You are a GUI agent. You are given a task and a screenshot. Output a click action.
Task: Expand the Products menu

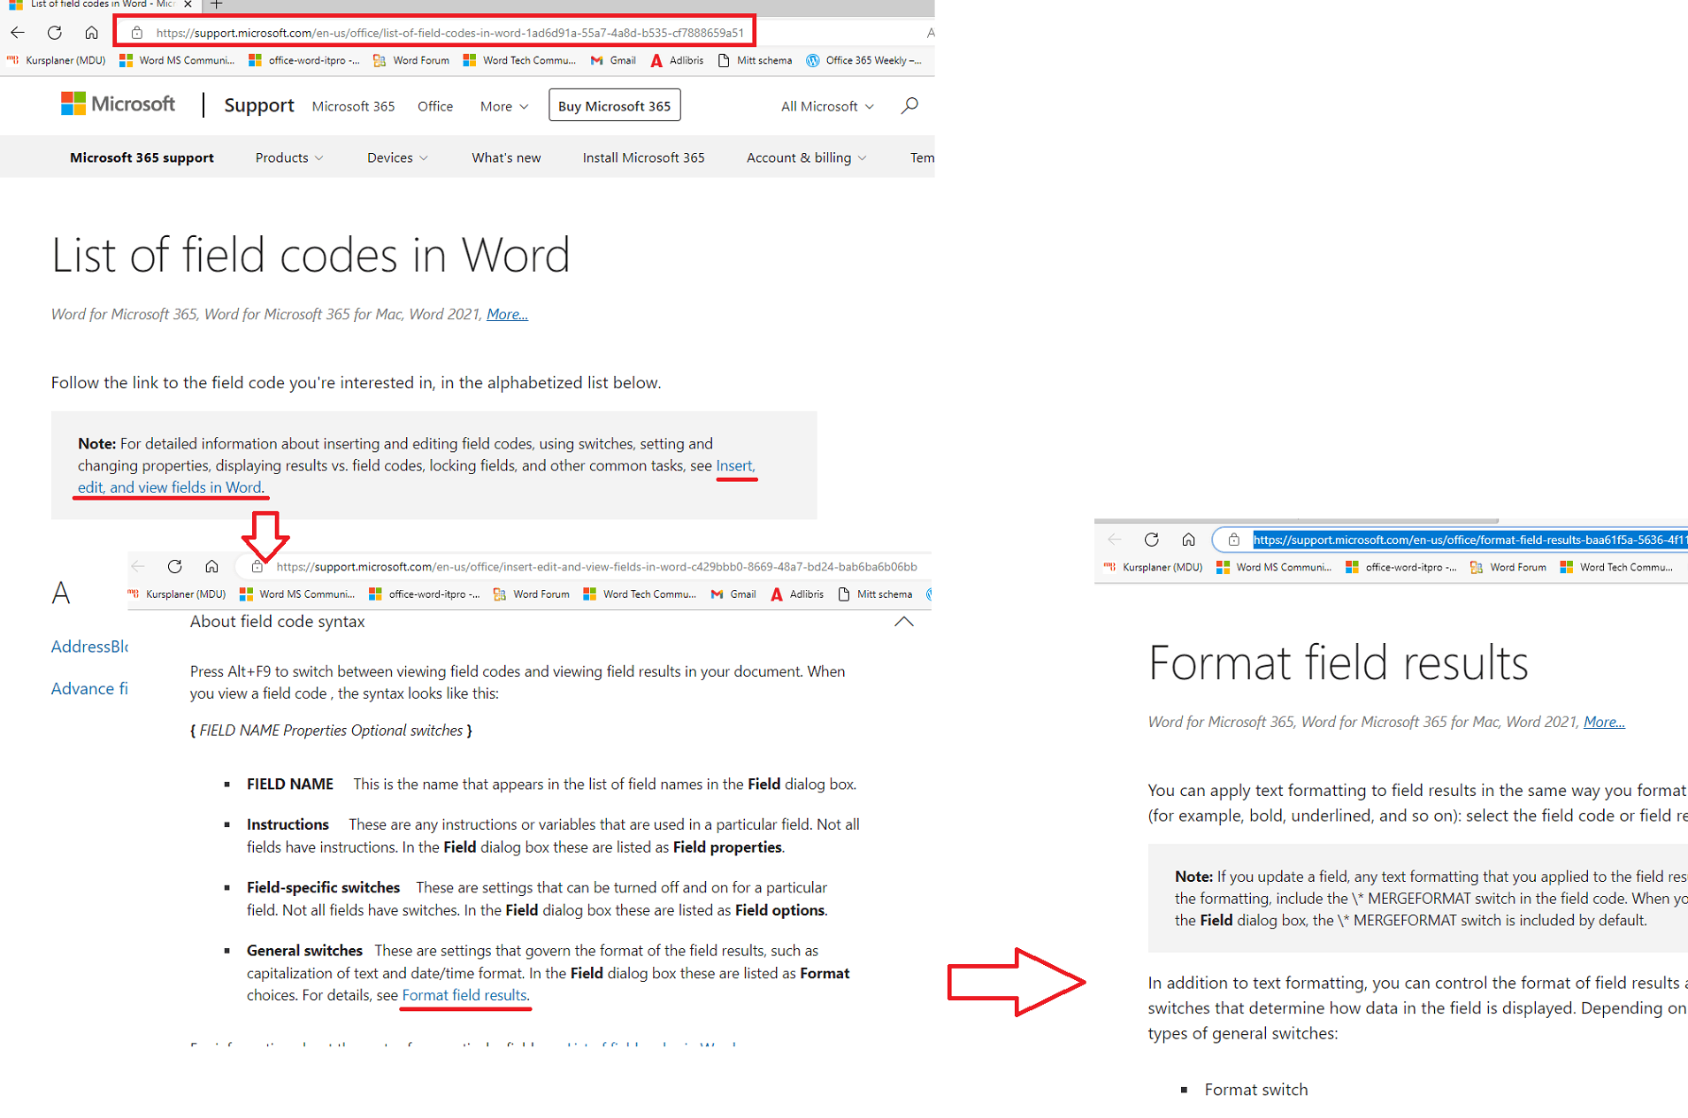point(289,157)
